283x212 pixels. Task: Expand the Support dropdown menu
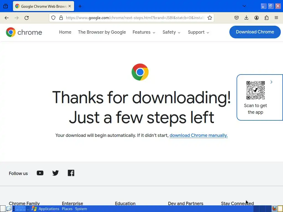[x=198, y=32]
